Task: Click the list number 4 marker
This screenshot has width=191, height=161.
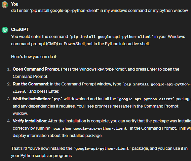Action: tap(9, 121)
